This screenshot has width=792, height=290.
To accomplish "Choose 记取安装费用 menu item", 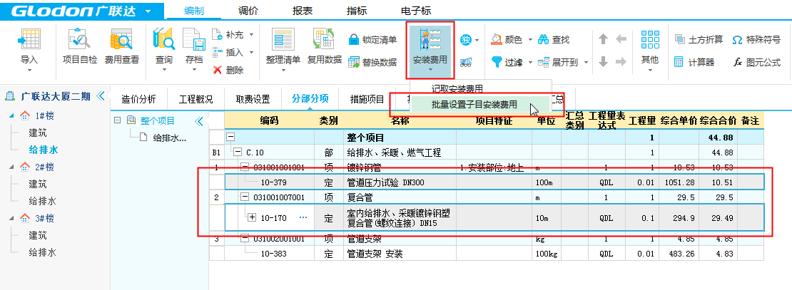I will click(x=457, y=89).
